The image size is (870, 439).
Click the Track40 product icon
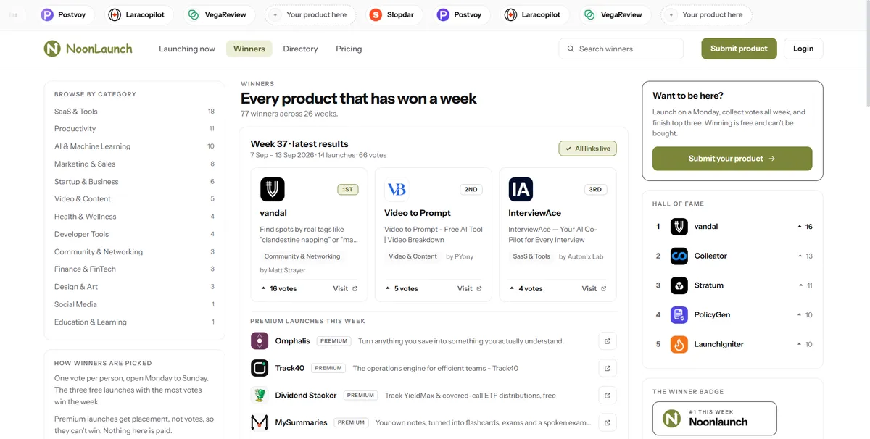point(260,368)
